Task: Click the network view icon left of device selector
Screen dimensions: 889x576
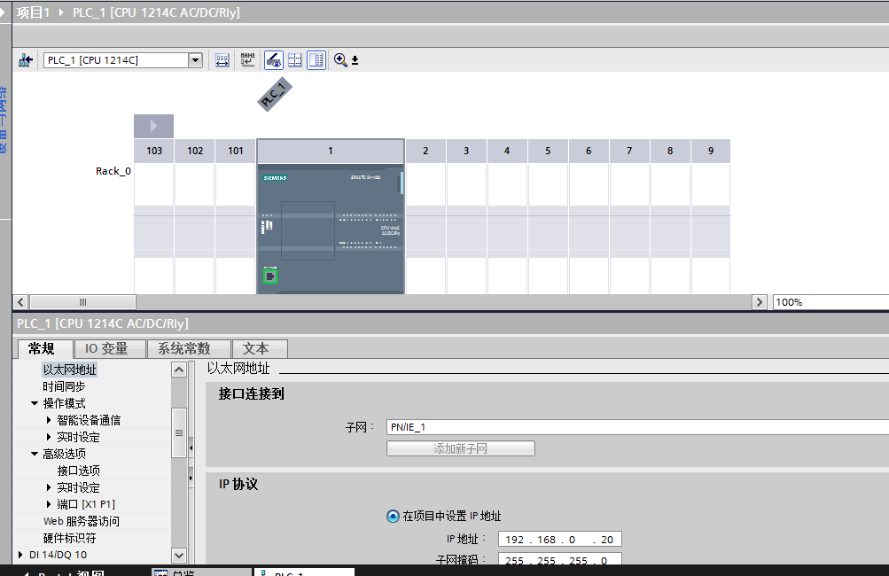Action: (x=26, y=60)
